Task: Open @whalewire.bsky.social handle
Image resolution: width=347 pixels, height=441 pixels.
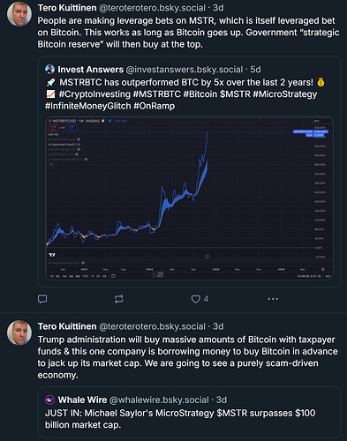Action: coord(159,400)
